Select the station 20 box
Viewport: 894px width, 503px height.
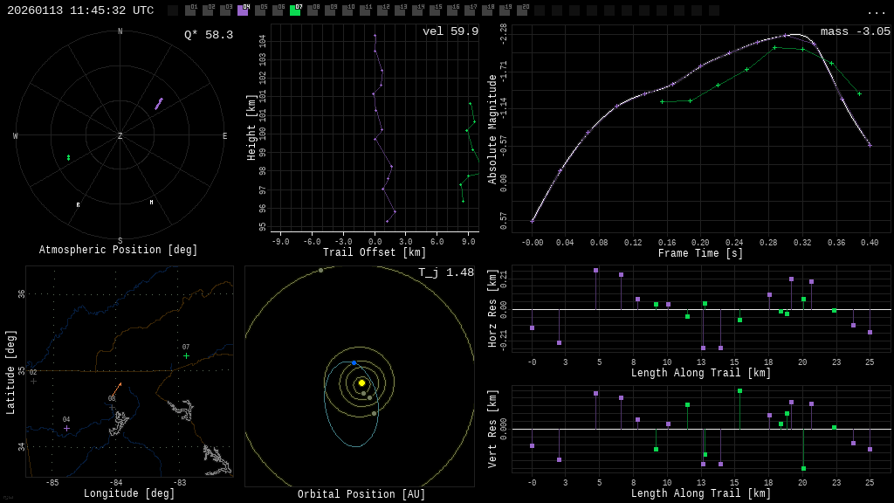click(x=522, y=10)
